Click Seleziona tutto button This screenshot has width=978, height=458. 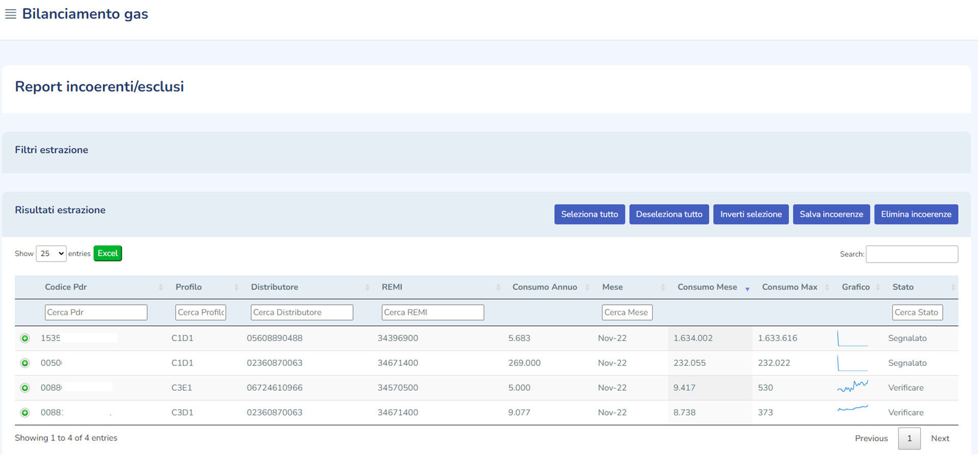coord(589,214)
